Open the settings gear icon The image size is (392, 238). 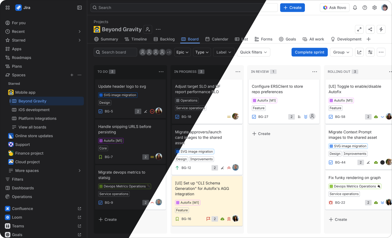pyautogui.click(x=375, y=8)
